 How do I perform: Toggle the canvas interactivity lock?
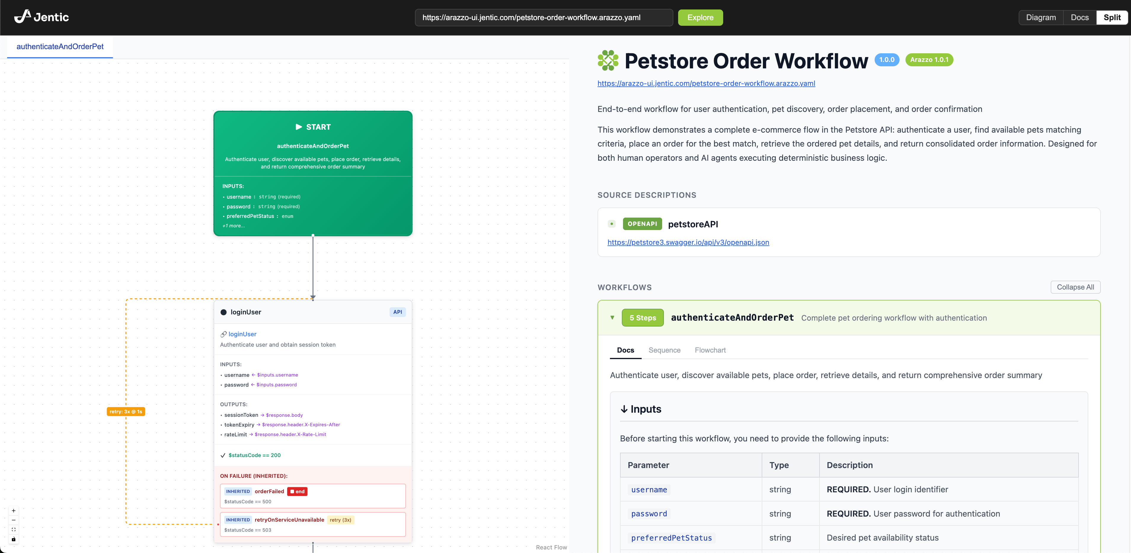[x=14, y=539]
